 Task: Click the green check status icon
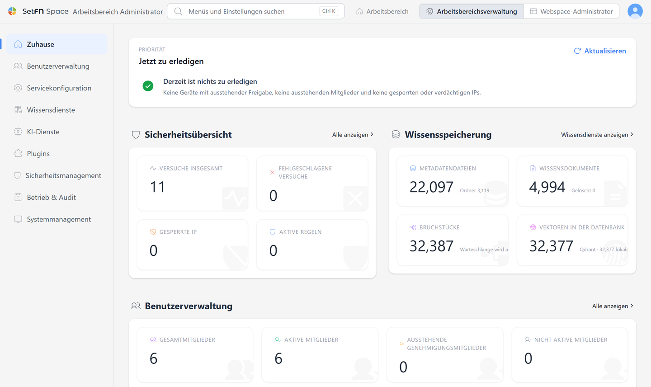(148, 86)
